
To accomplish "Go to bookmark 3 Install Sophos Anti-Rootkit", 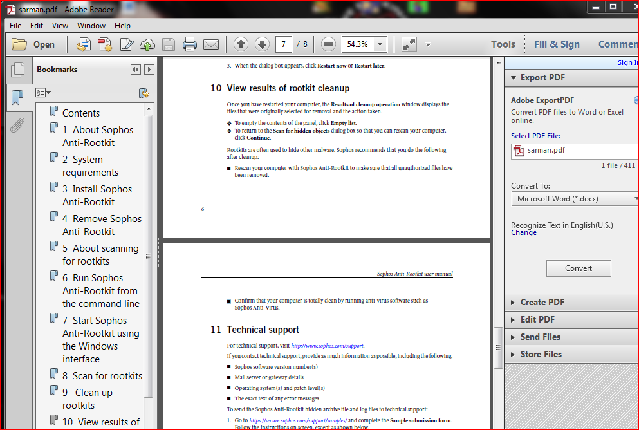I will point(97,195).
